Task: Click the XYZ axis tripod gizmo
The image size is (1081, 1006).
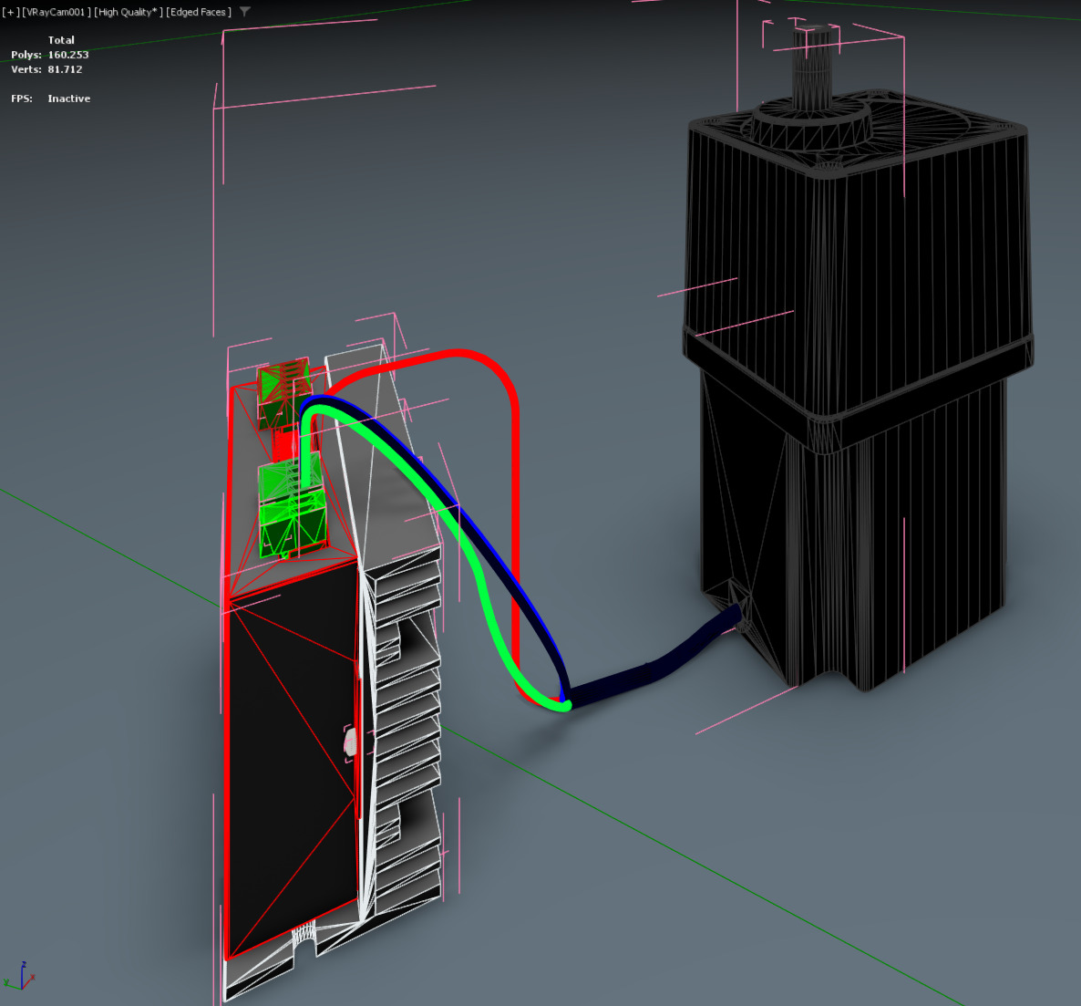Action: point(19,976)
